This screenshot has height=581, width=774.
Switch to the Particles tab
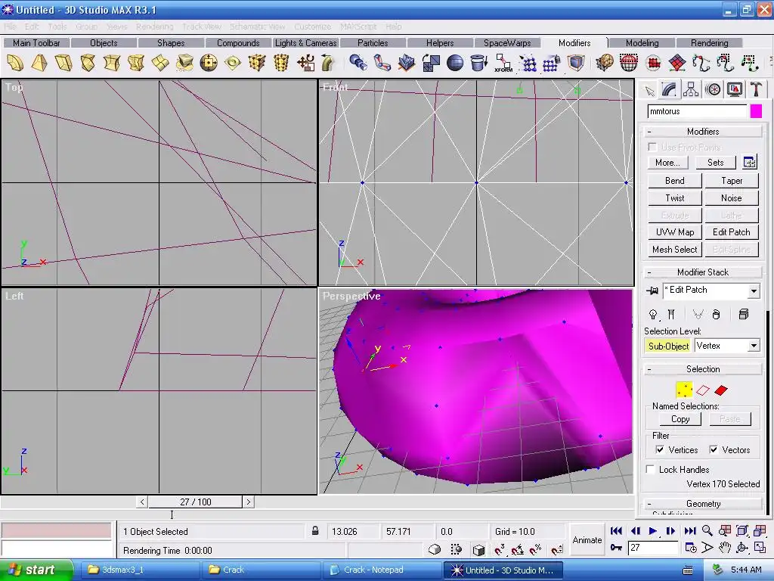pyautogui.click(x=373, y=43)
